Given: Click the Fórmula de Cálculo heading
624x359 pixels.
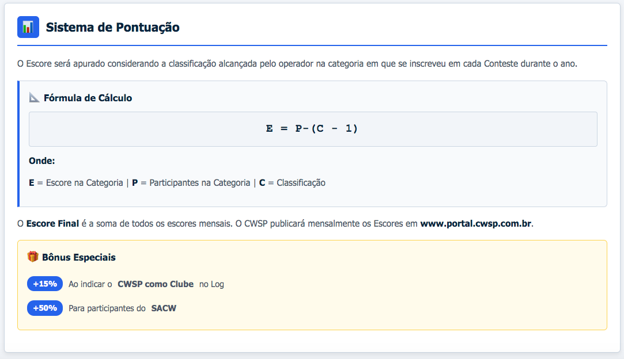Looking at the screenshot, I should pos(88,98).
